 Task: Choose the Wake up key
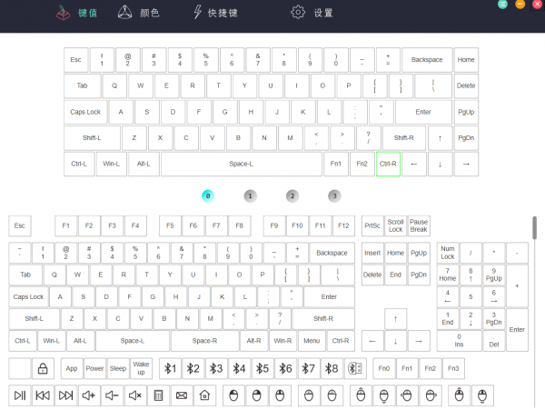coord(141,368)
